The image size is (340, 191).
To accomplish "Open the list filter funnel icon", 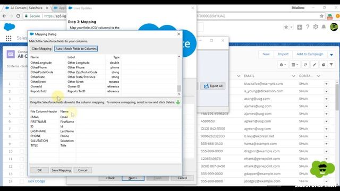I will click(x=331, y=65).
